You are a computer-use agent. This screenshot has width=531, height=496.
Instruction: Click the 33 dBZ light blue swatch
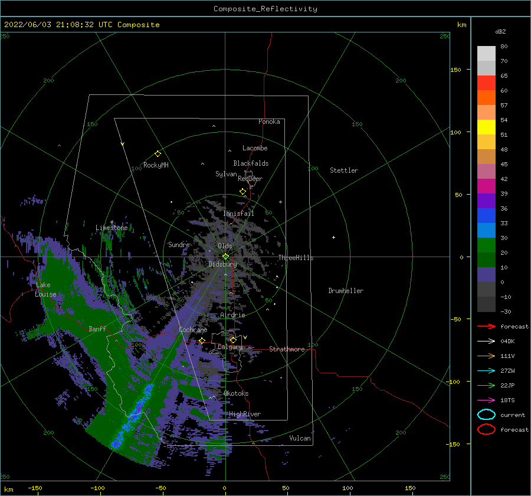(x=486, y=230)
